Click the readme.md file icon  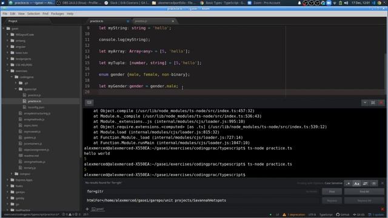click(x=21, y=156)
